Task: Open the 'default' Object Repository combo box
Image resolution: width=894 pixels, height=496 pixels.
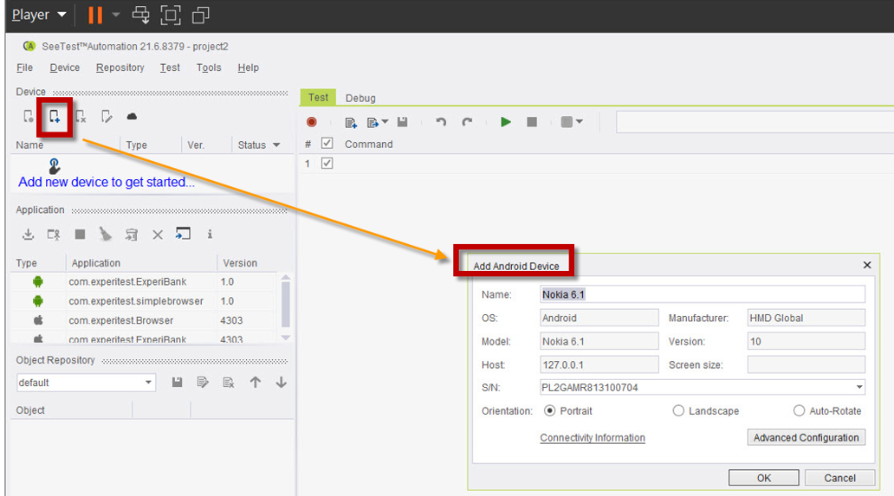Action: tap(86, 383)
